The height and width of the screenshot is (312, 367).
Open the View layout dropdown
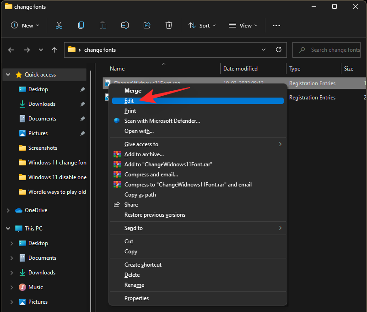pyautogui.click(x=243, y=25)
